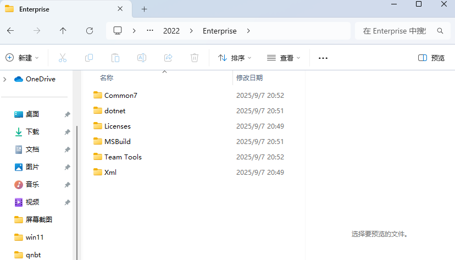Image resolution: width=455 pixels, height=260 pixels.
Task: Close the Enterprise tab
Action: pos(120,9)
